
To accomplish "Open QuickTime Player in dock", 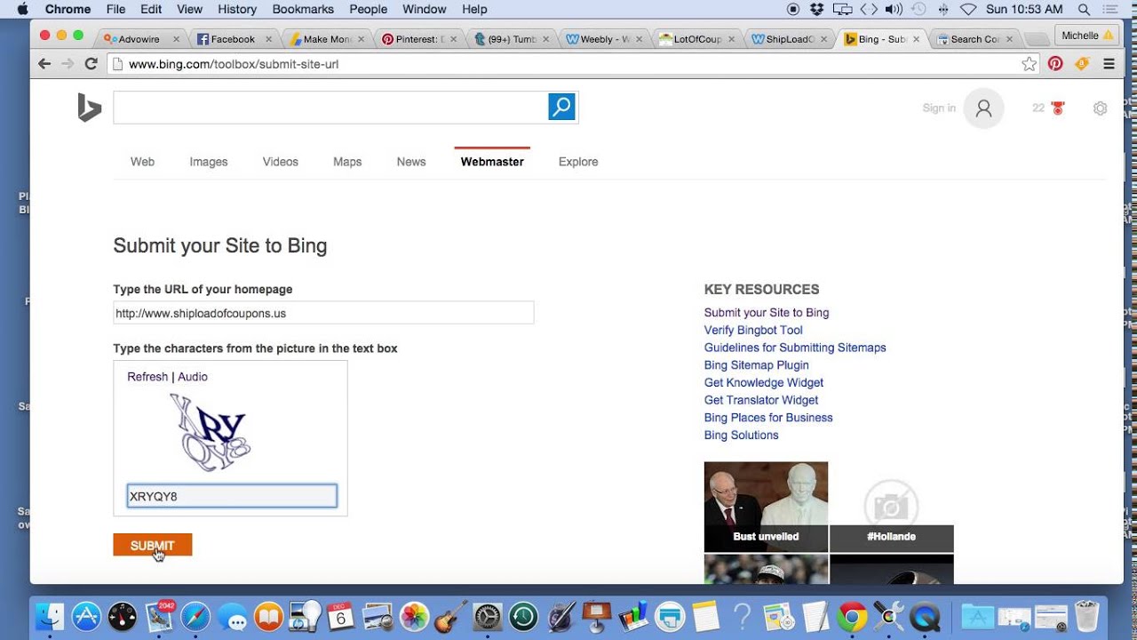I will tap(925, 616).
